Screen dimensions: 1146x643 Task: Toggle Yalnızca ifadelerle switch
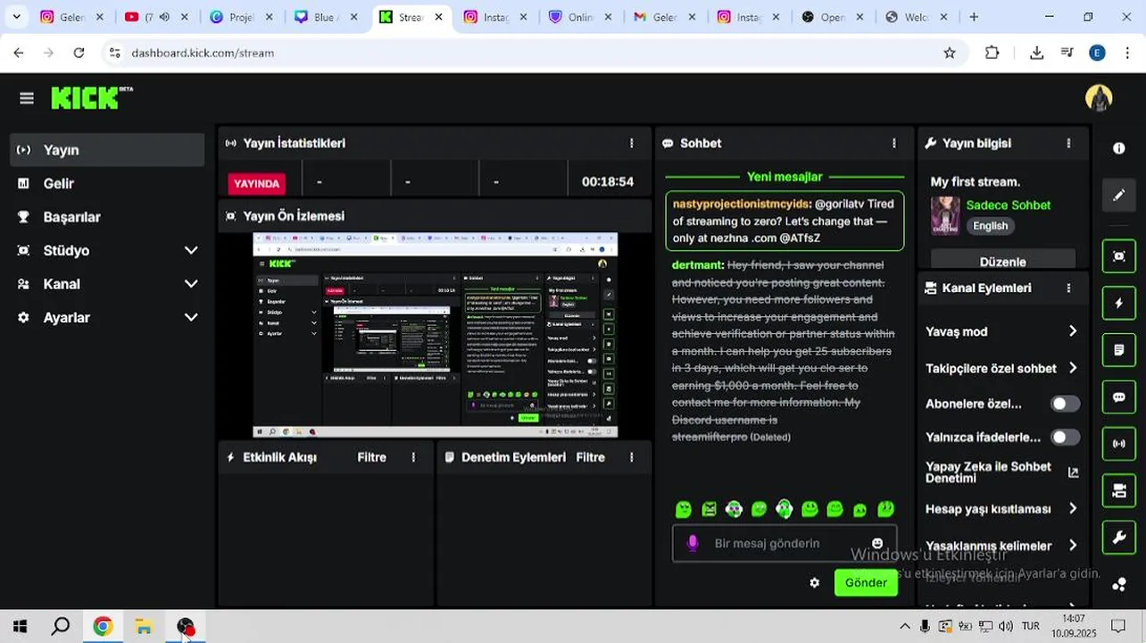1065,438
